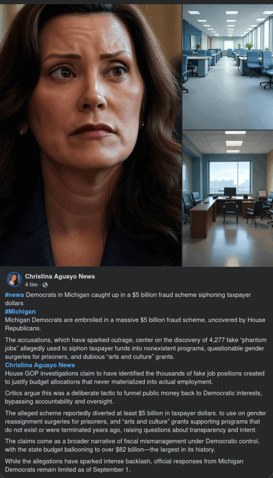Click the city-view window in the lower office photo
The height and width of the screenshot is (478, 273).
[230, 177]
